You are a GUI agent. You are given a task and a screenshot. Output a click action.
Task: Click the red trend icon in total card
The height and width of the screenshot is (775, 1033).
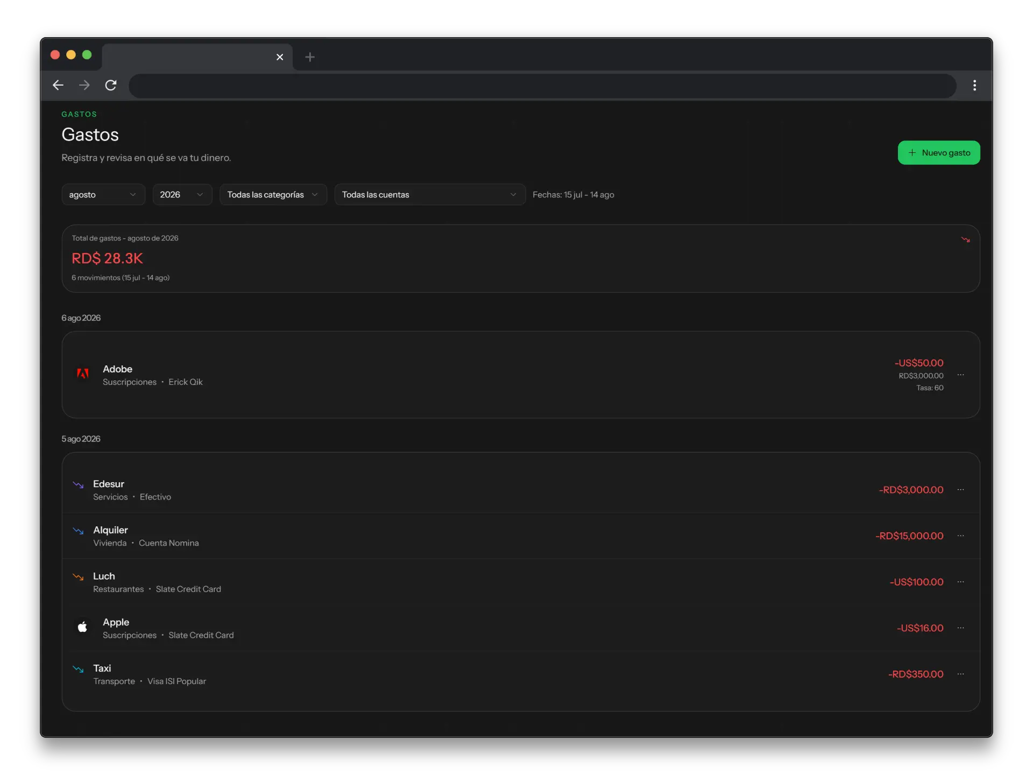coord(966,239)
